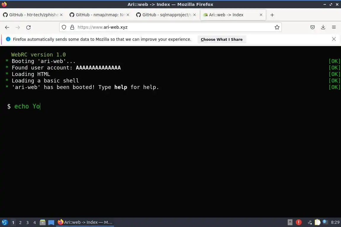Switch to workspace 4
This screenshot has width=341, height=227.
point(35,223)
